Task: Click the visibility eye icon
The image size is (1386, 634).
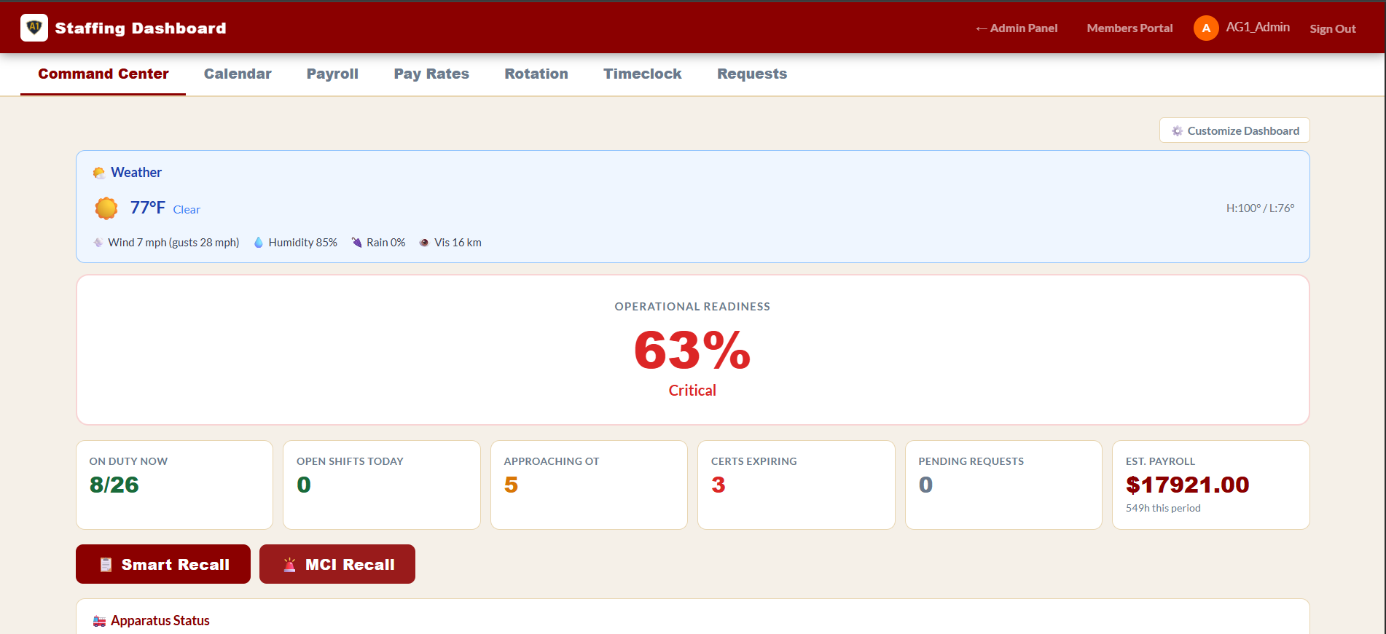Action: [x=424, y=243]
